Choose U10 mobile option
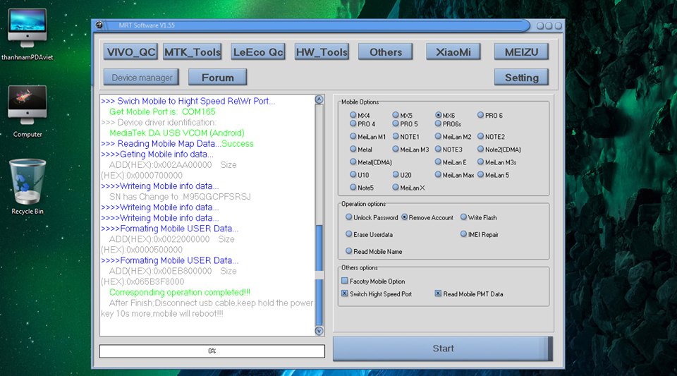 click(x=353, y=174)
